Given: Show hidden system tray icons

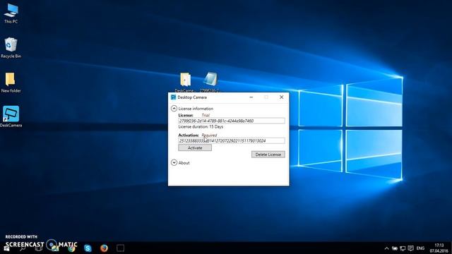Looking at the screenshot, I should tap(386, 248).
